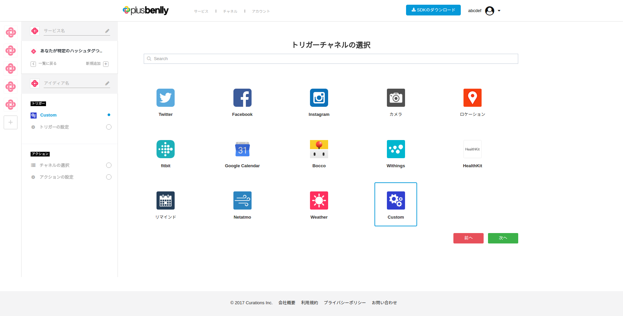Image resolution: width=623 pixels, height=316 pixels.
Task: Open the fifth service icon in left rail
Action: click(x=11, y=104)
